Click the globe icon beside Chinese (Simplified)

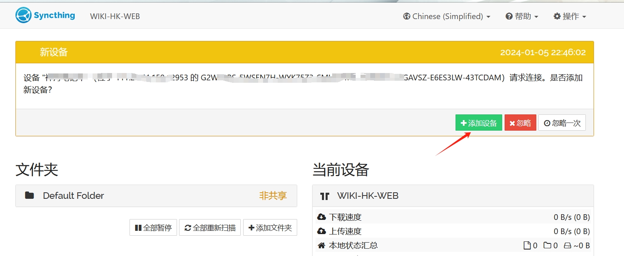(406, 16)
